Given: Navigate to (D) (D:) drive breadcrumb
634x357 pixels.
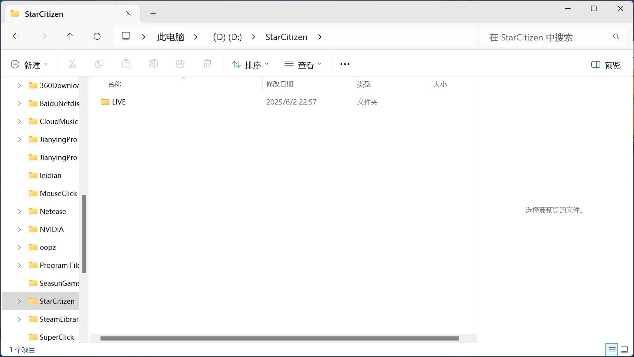Looking at the screenshot, I should tap(228, 37).
